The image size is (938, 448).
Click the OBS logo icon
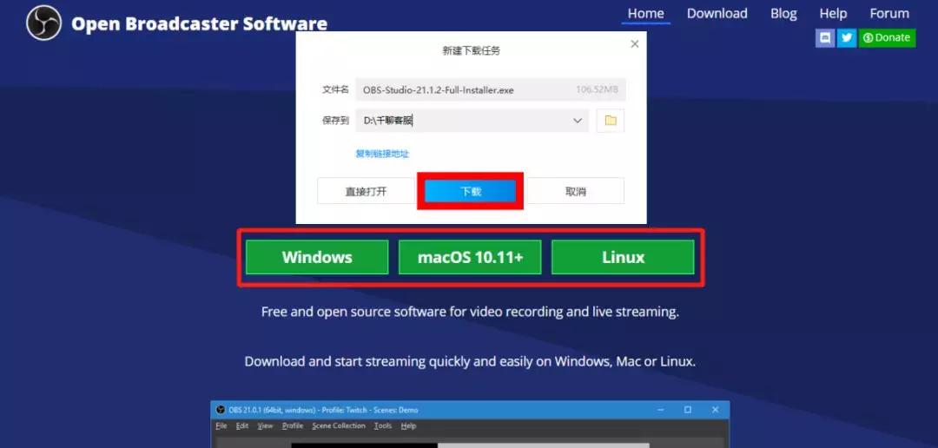tap(44, 23)
